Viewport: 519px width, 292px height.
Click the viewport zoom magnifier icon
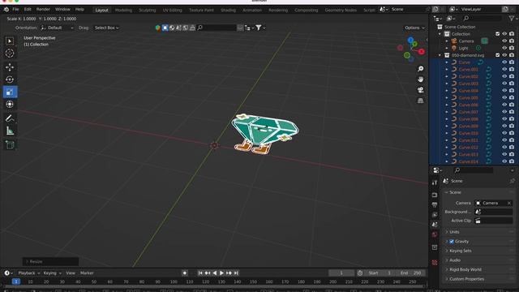point(420,68)
